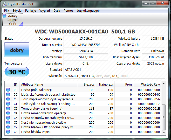Click the 30 °C temperature button
The width and height of the screenshot is (171, 140).
coord(17,72)
